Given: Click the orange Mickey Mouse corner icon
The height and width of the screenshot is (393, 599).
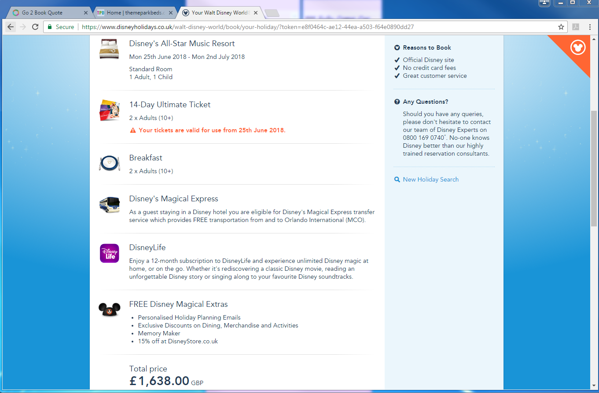Looking at the screenshot, I should click(578, 47).
